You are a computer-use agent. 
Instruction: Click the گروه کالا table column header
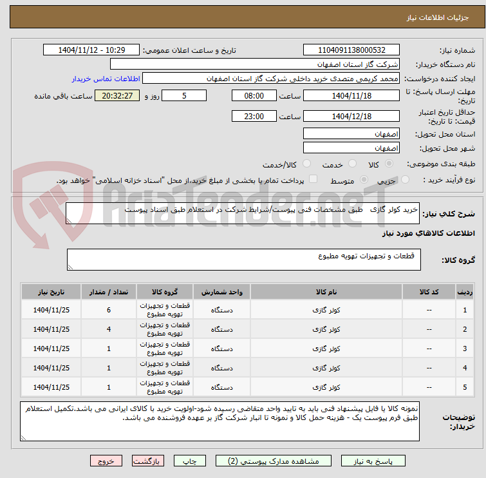point(165,292)
